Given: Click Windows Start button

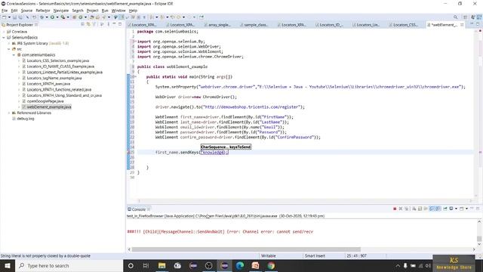Looking at the screenshot, I should coord(8,265).
